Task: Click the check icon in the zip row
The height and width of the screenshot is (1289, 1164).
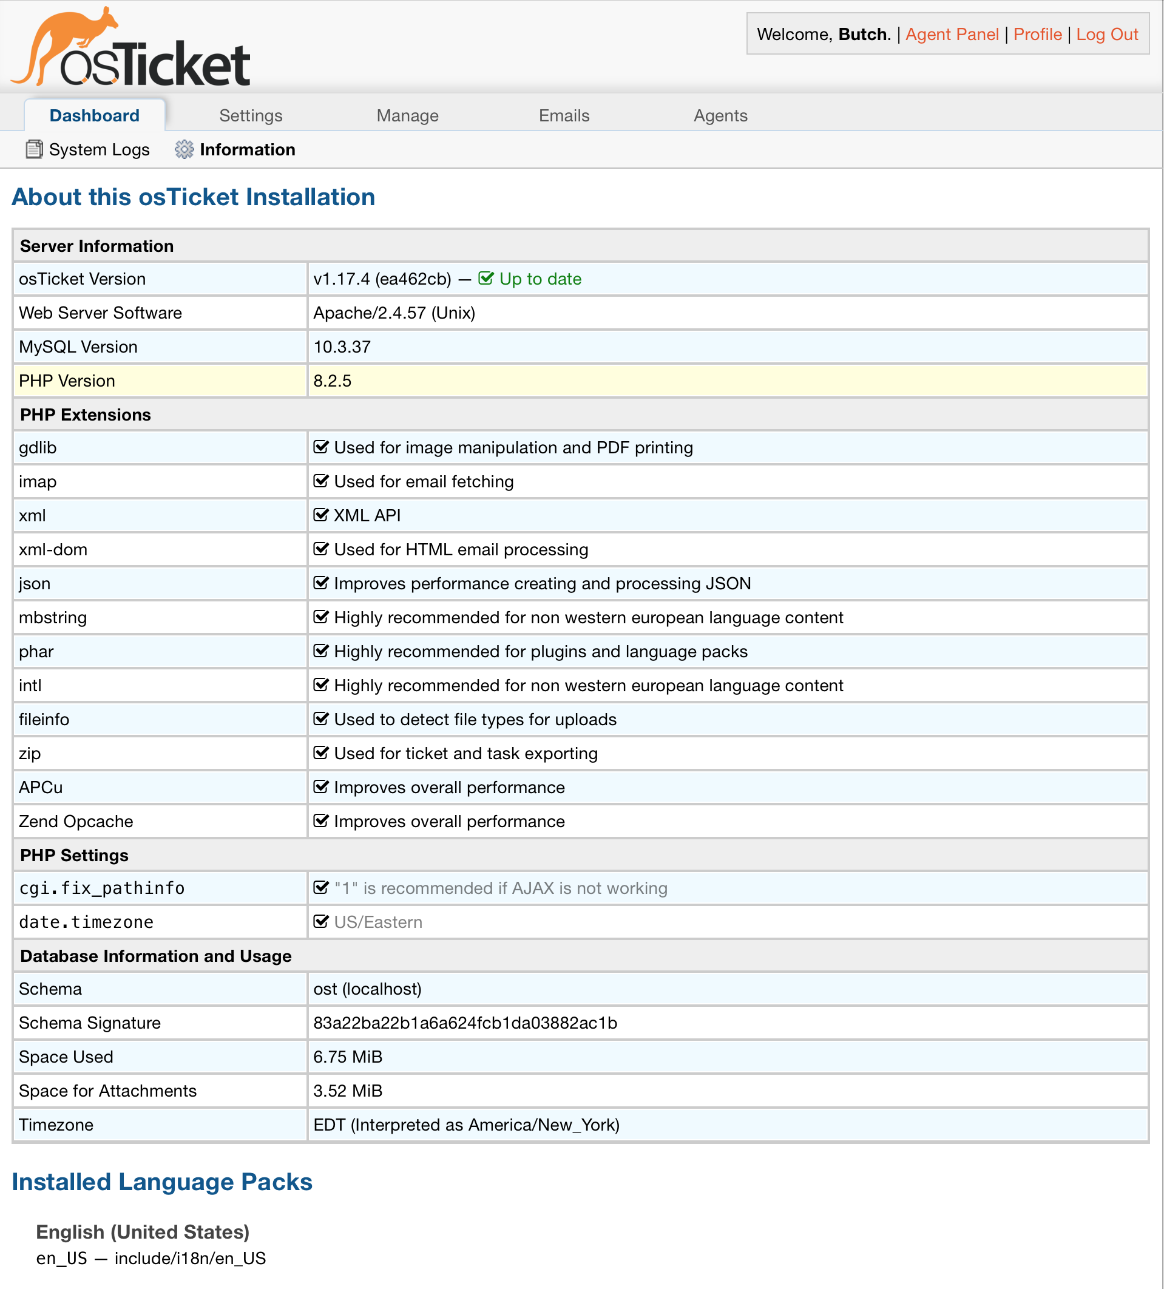Action: 321,753
